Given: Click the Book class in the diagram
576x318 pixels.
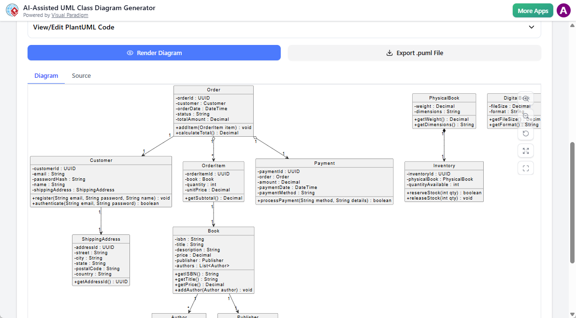Looking at the screenshot, I should (x=213, y=260).
